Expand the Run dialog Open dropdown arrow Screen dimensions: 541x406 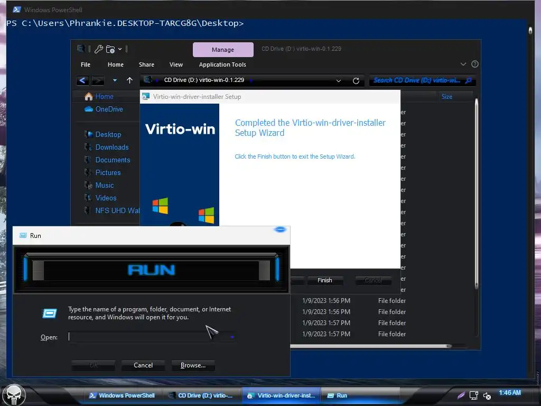coord(232,337)
